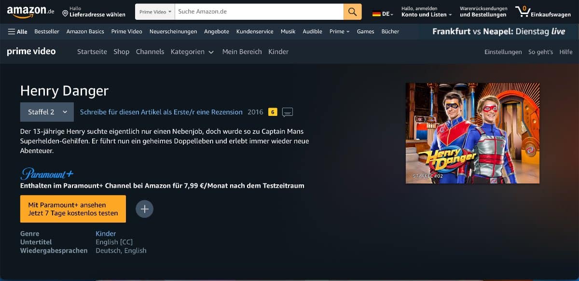This screenshot has width=579, height=281.
Task: Click the English [CC] subtitle text
Action: 114,242
